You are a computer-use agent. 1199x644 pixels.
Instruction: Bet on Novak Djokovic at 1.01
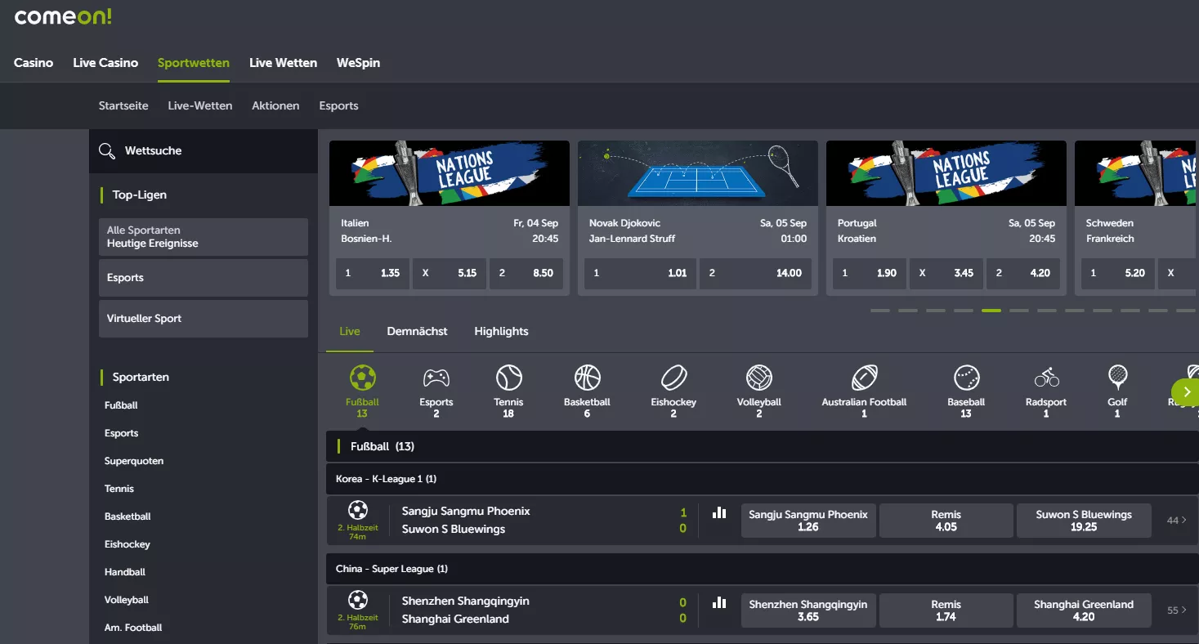tap(641, 274)
